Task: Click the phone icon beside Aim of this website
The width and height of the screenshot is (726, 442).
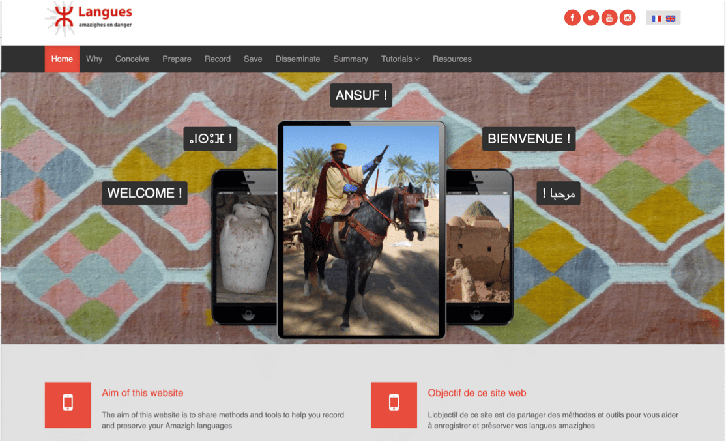Action: coord(68,404)
